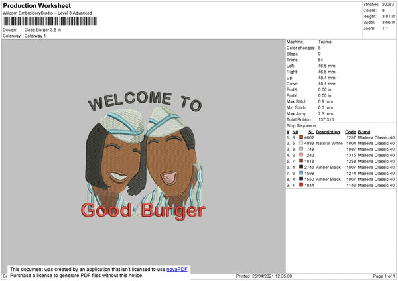Click the brown swatch in stop row 1
Screen dimensions: 398x281
pos(301,137)
